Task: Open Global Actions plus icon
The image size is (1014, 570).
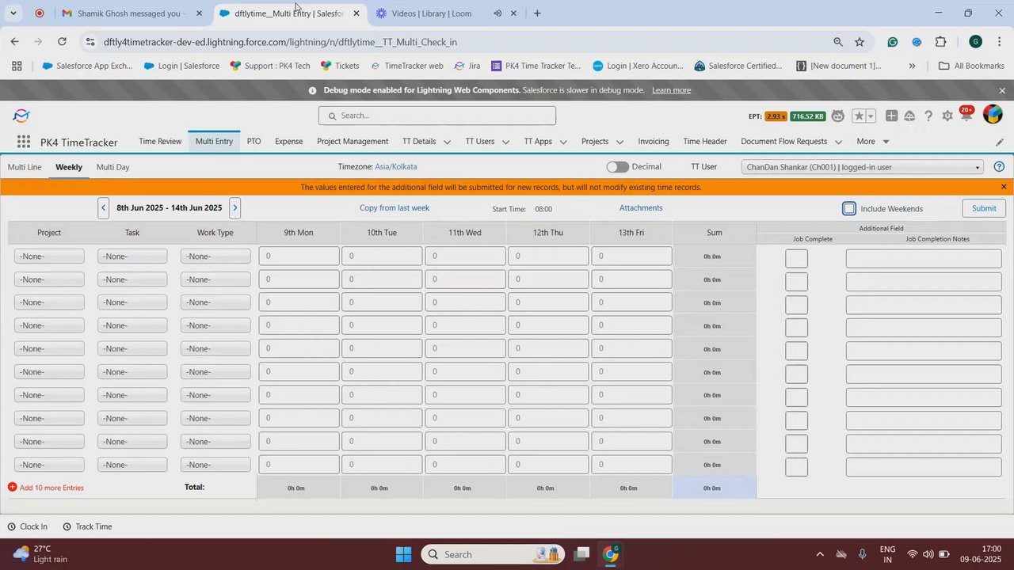Action: point(891,116)
